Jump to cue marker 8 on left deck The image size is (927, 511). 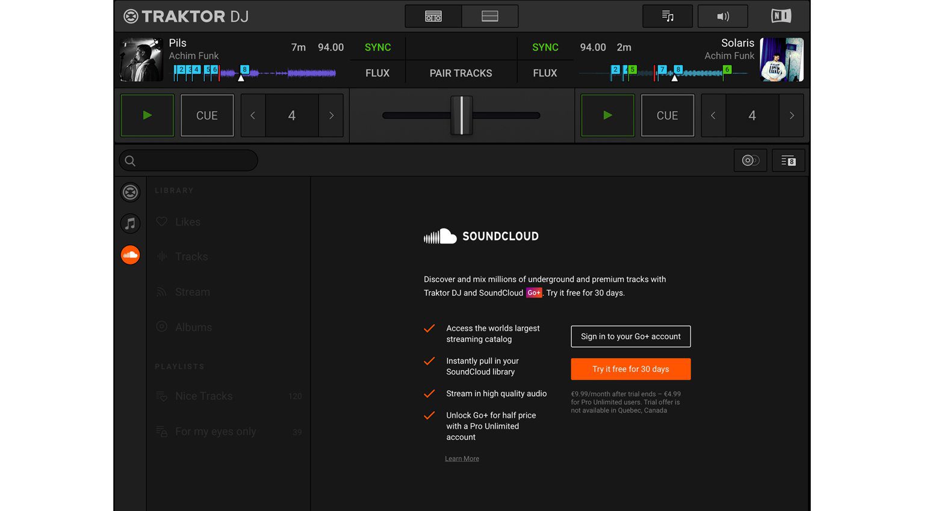(x=244, y=70)
